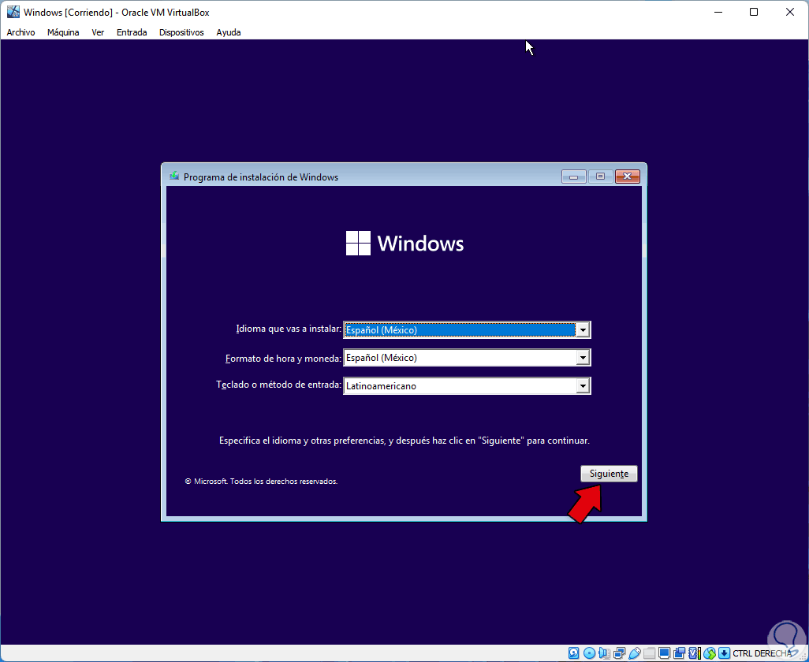The image size is (809, 662).
Task: Click the CTRL DERECHA host key label
Action: [762, 654]
